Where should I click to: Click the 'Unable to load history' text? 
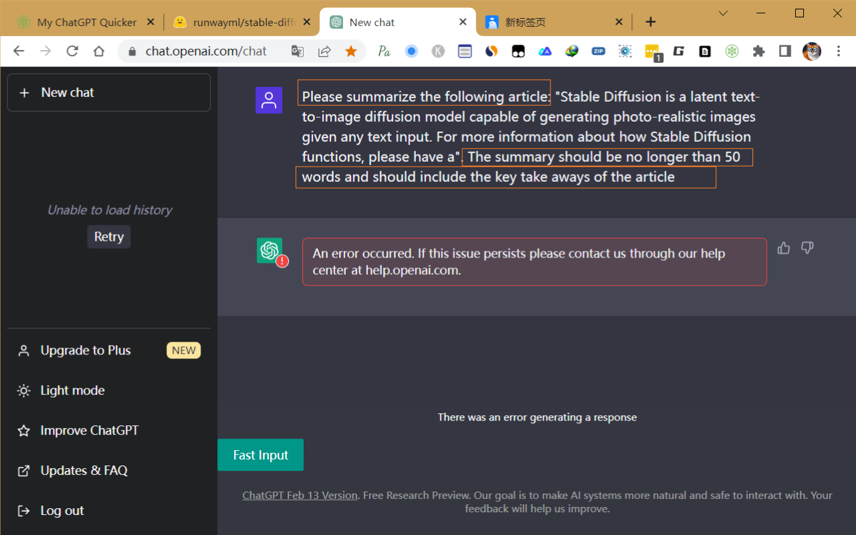coord(110,210)
